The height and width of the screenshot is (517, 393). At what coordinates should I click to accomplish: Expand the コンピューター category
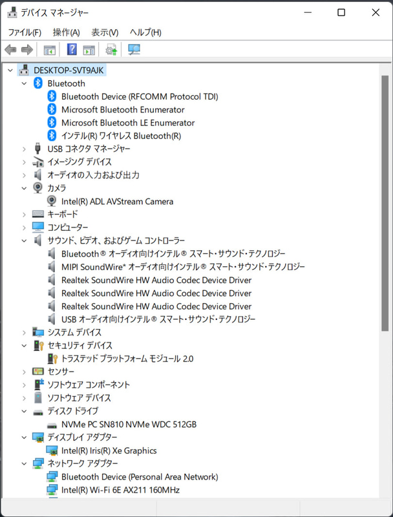(24, 227)
